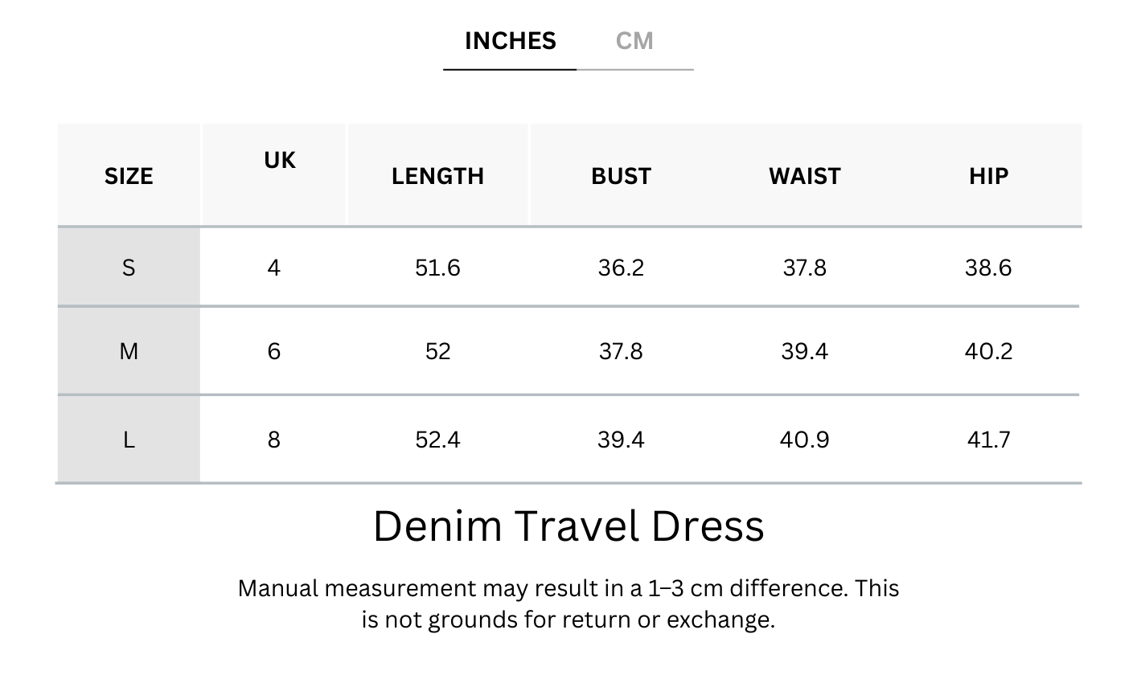Switch to the CM tab
Image resolution: width=1137 pixels, height=683 pixels.
coord(634,41)
